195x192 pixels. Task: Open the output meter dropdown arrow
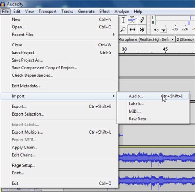click(163, 30)
